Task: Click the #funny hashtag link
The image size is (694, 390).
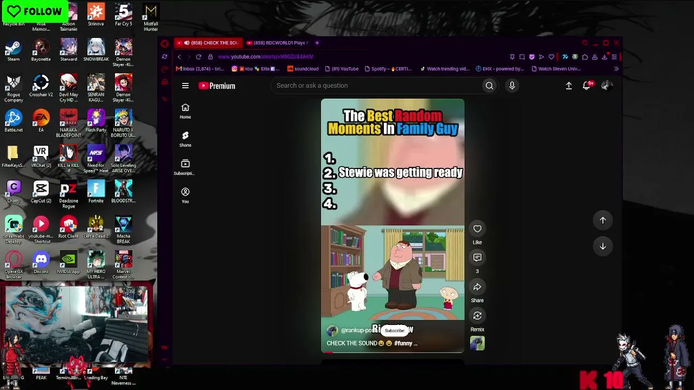Action: 403,343
